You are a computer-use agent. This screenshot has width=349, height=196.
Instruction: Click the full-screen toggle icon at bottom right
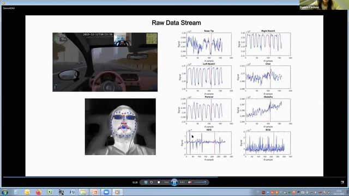click(342, 182)
